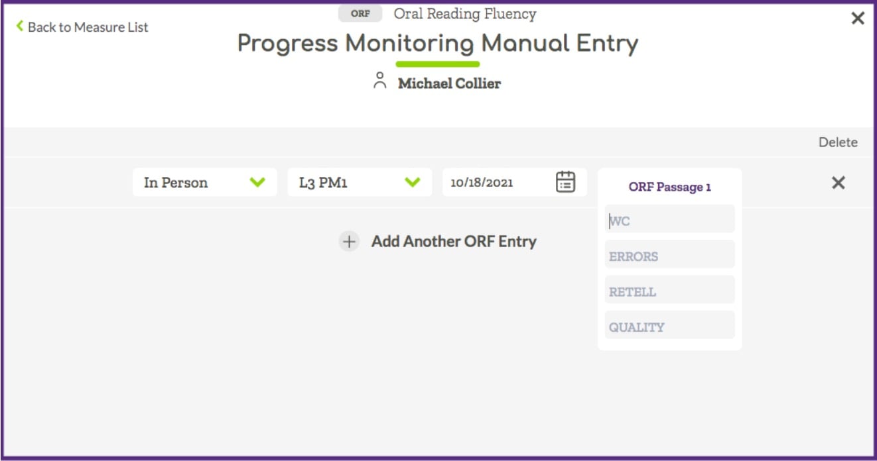Click the ERRORS input field
The width and height of the screenshot is (877, 461).
[x=669, y=254]
